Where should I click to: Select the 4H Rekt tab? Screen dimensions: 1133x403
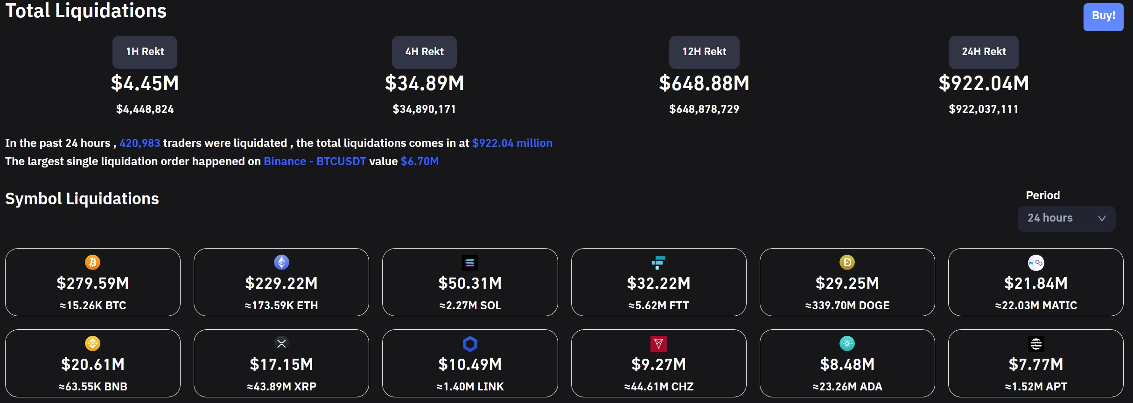(424, 52)
